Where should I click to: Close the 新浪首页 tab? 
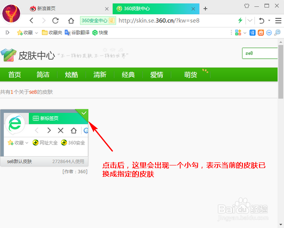(107, 9)
